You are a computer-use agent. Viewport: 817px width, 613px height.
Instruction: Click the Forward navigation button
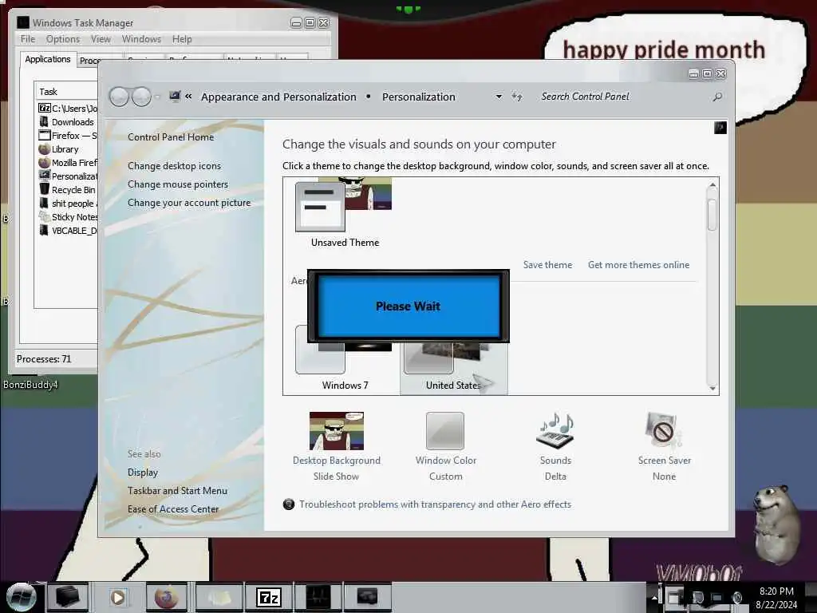[141, 97]
